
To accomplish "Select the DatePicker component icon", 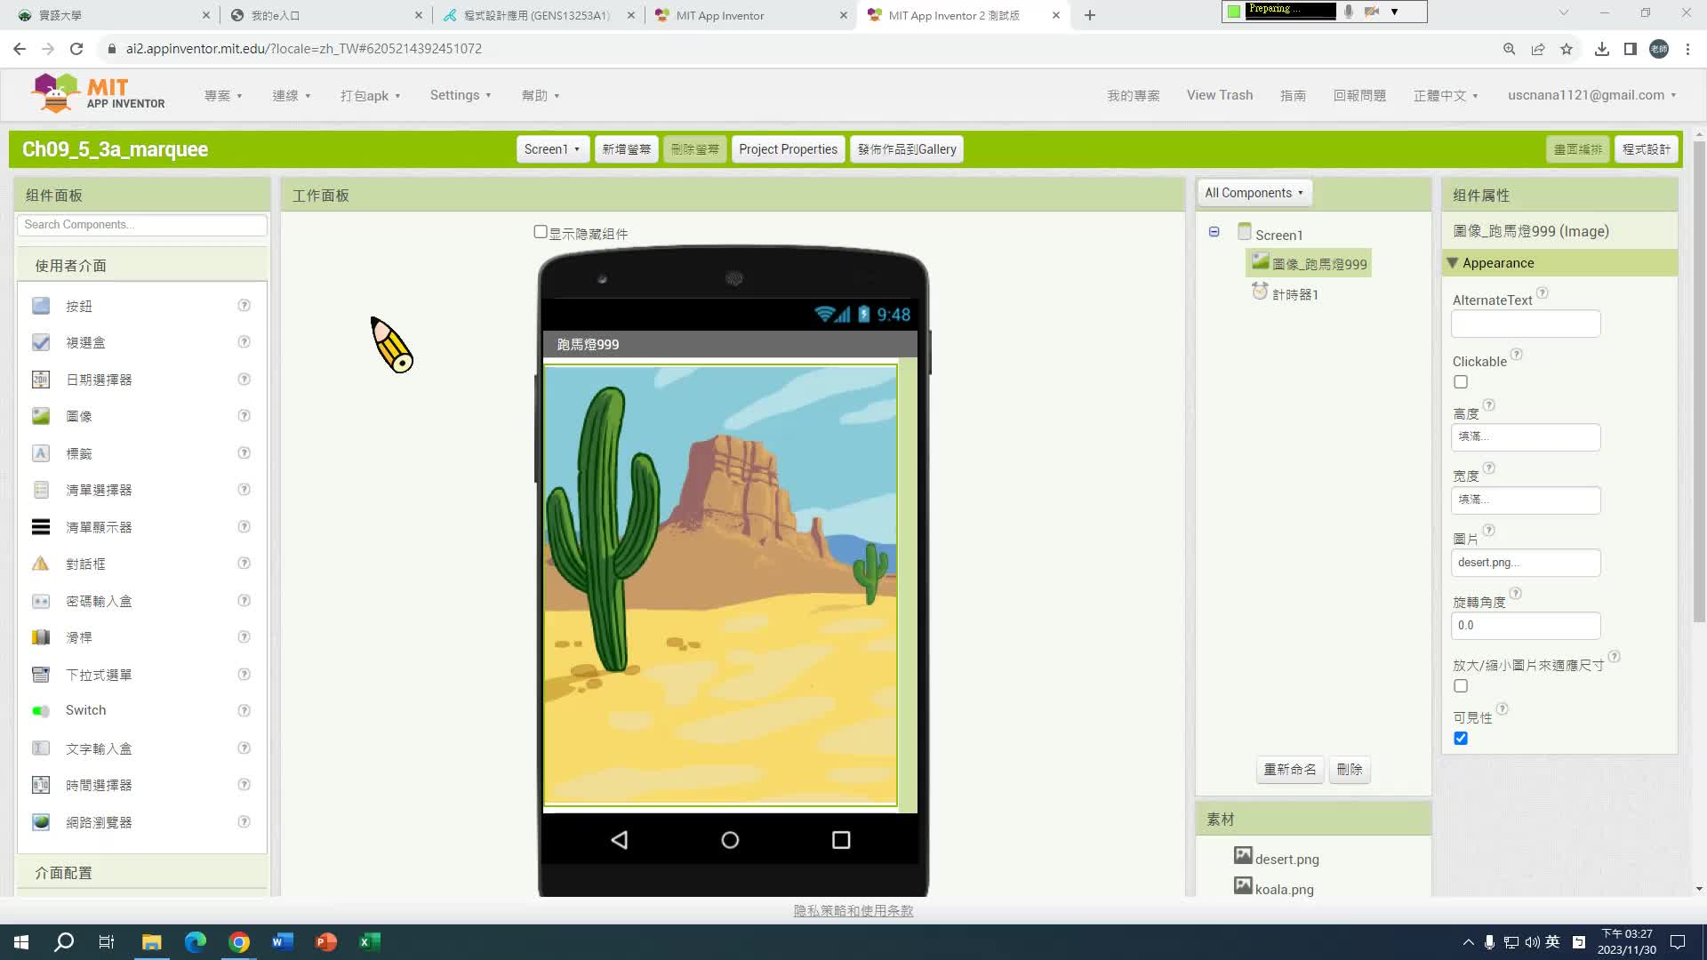I will (41, 380).
